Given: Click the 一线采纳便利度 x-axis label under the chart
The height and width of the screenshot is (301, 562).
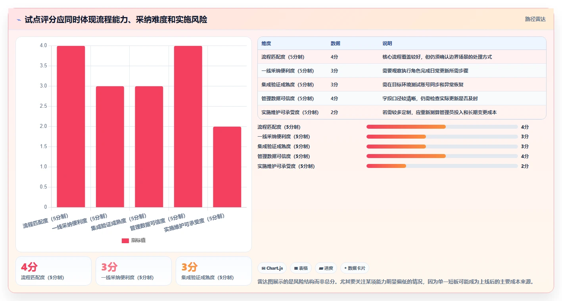Looking at the screenshot, I should pyautogui.click(x=80, y=222).
